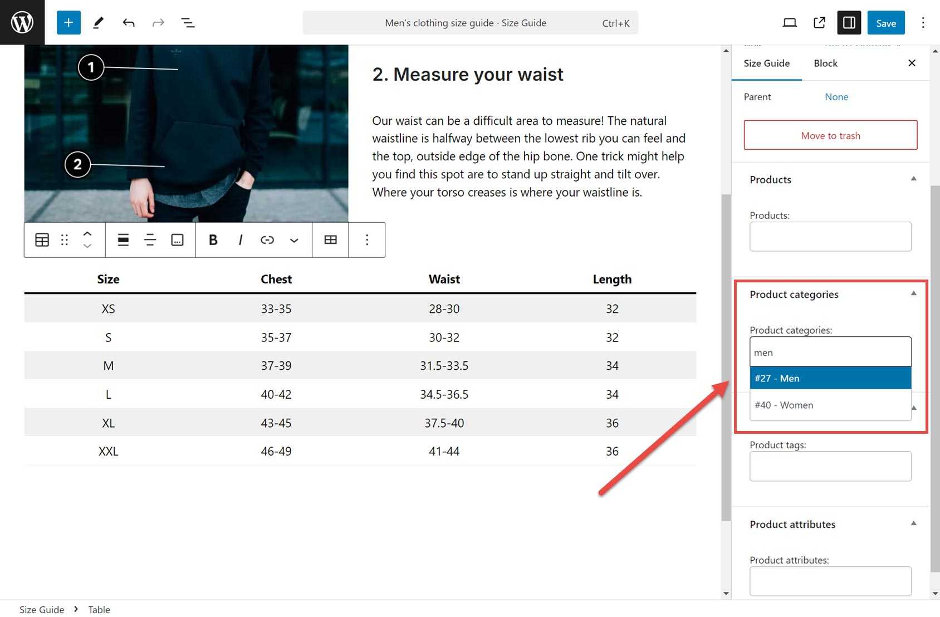Move the table block up
Viewport: 940px width, 617px height.
point(87,234)
